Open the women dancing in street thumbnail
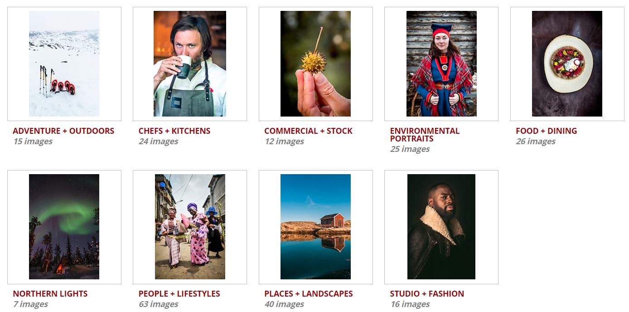The height and width of the screenshot is (312, 629). coord(190,227)
